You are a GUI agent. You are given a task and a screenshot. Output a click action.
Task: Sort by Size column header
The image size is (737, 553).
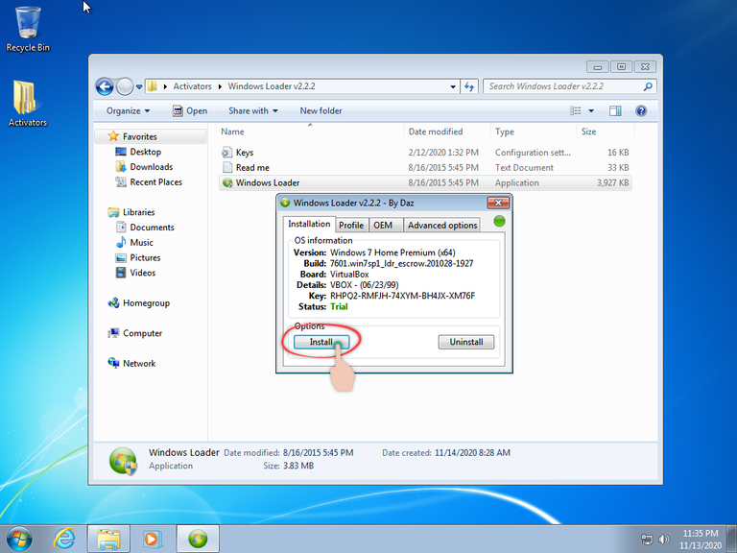[605, 132]
